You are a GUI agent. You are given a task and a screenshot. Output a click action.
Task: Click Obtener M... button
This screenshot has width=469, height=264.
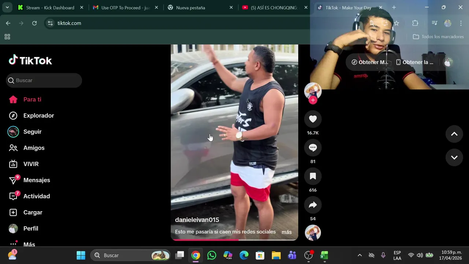pyautogui.click(x=370, y=62)
